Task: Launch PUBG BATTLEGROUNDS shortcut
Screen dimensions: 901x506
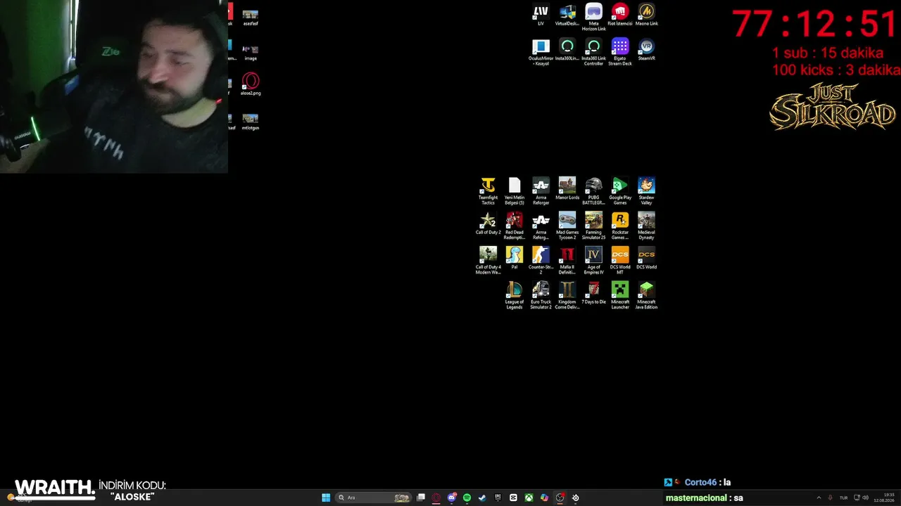Action: (x=593, y=191)
